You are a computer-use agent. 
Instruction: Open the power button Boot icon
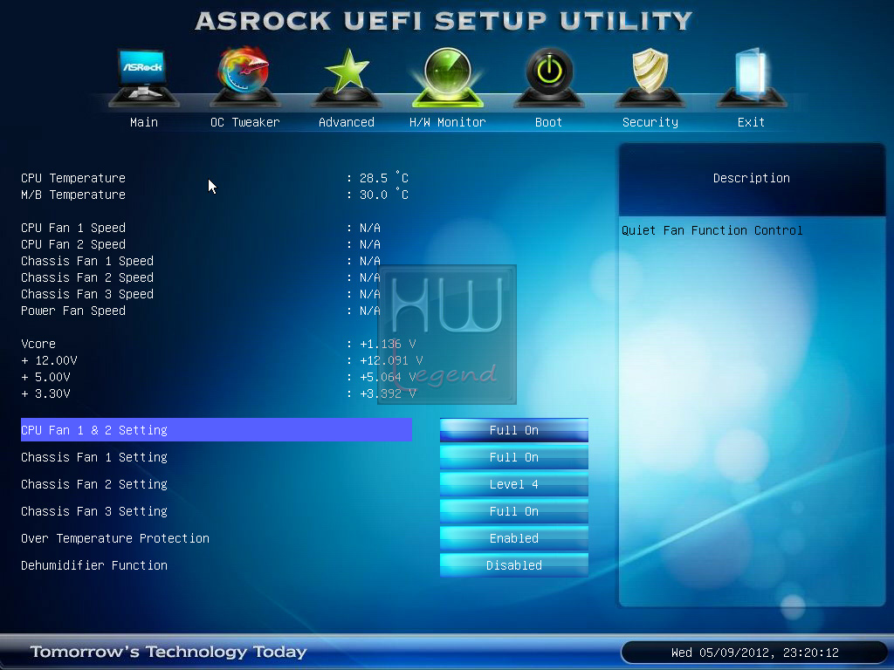pos(549,77)
